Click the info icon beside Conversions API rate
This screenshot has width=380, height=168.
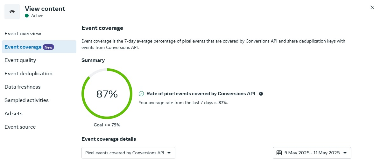coord(261,94)
